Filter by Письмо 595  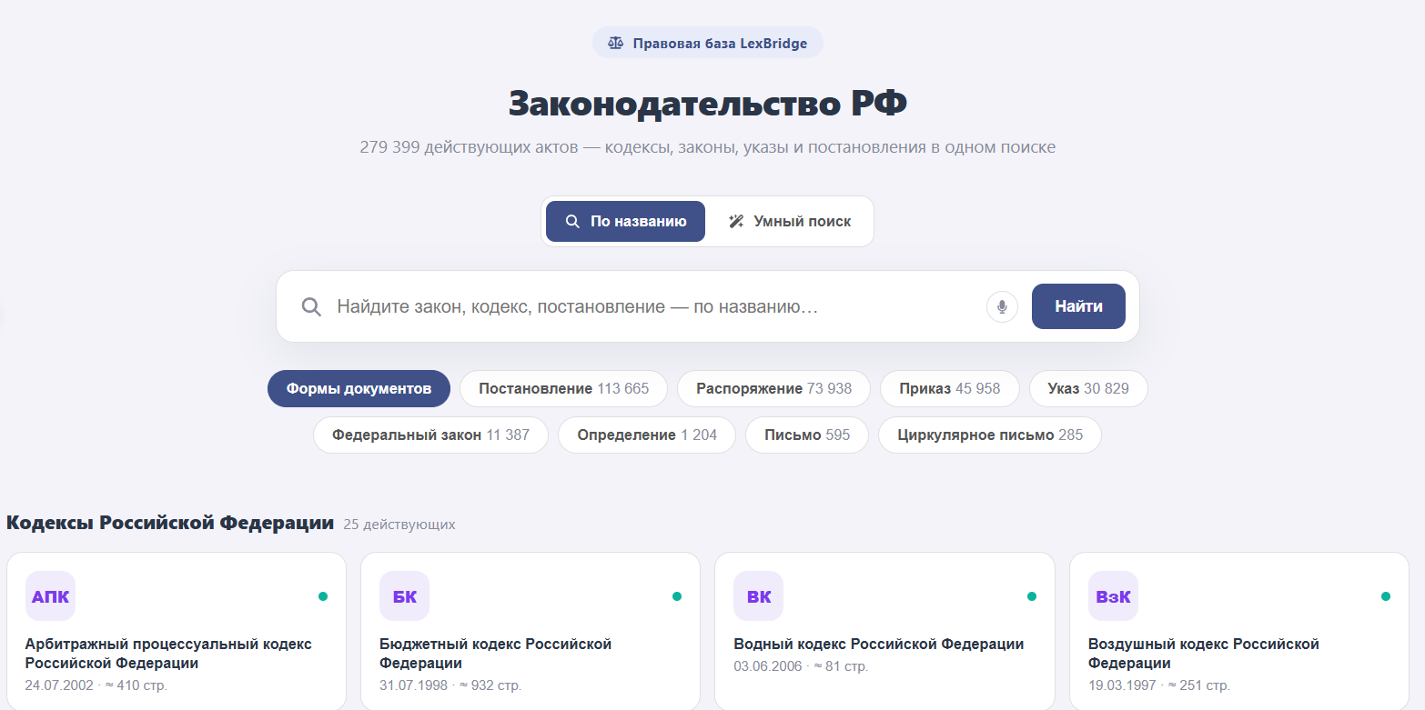click(x=807, y=435)
